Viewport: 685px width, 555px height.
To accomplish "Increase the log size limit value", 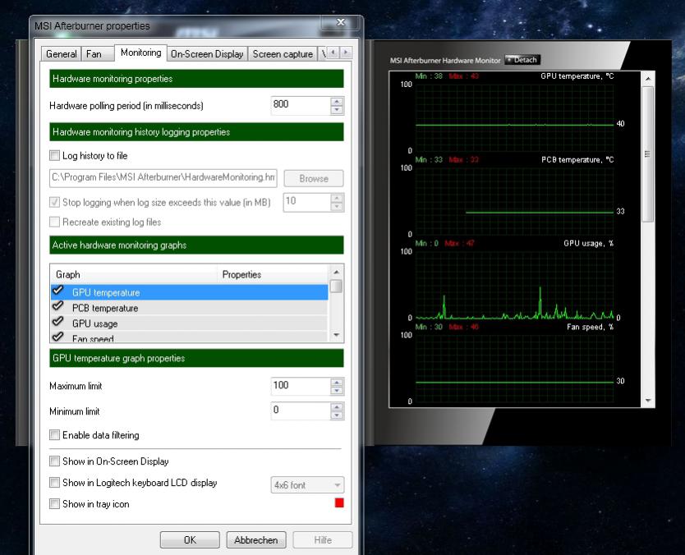I will (x=337, y=198).
